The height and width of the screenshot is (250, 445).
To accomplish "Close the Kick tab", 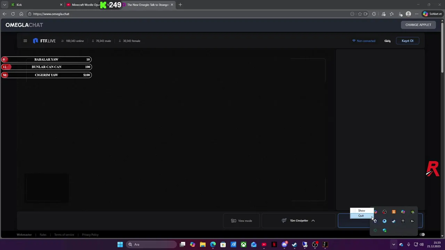I will (61, 5).
